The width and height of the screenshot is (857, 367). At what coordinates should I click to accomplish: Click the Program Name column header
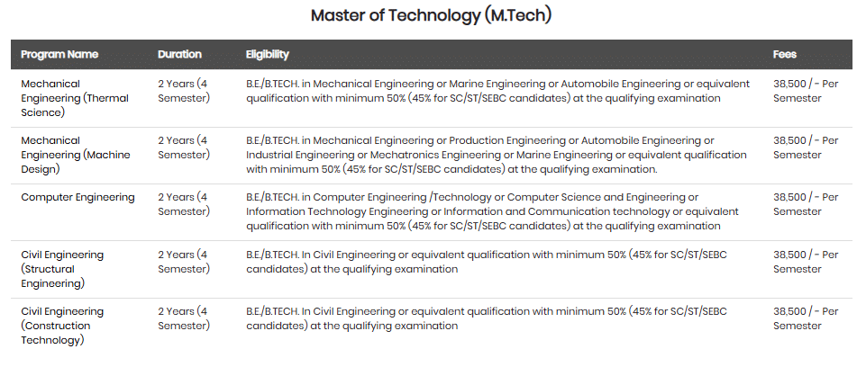click(x=59, y=55)
